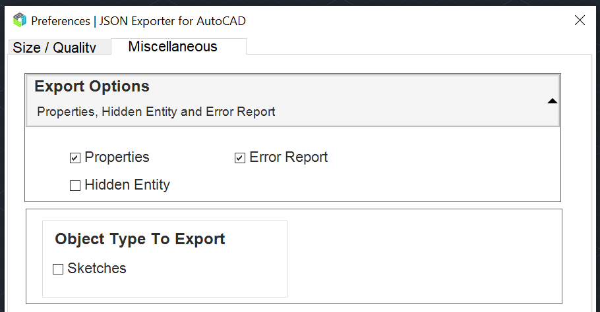Click the Properties option label text
The width and height of the screenshot is (600, 312).
click(117, 158)
